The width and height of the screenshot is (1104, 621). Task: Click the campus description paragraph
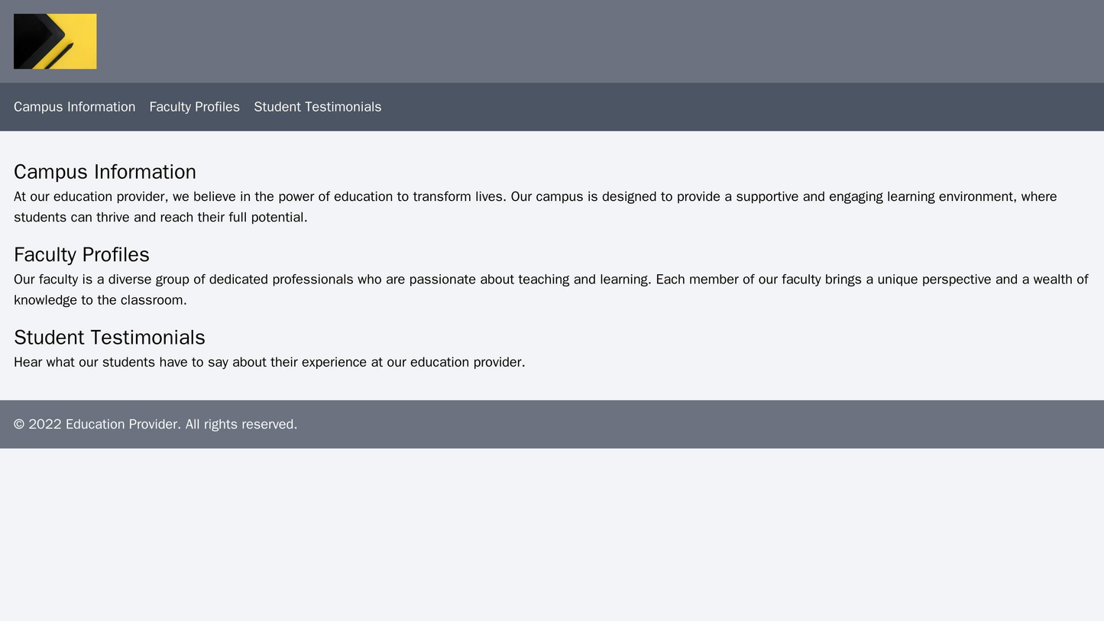535,204
